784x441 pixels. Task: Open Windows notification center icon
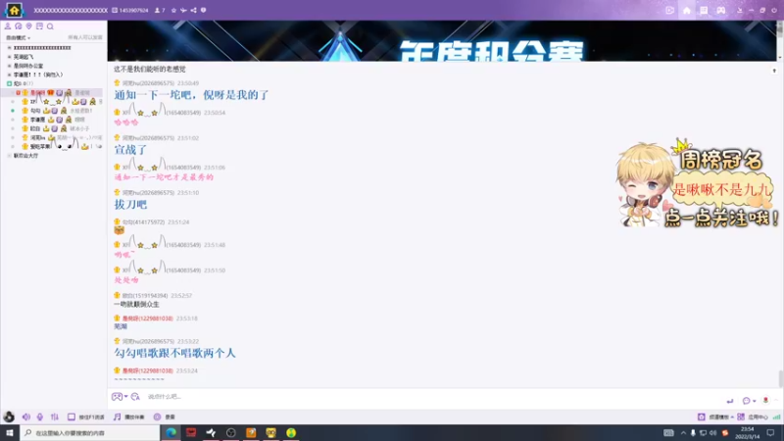pos(770,432)
